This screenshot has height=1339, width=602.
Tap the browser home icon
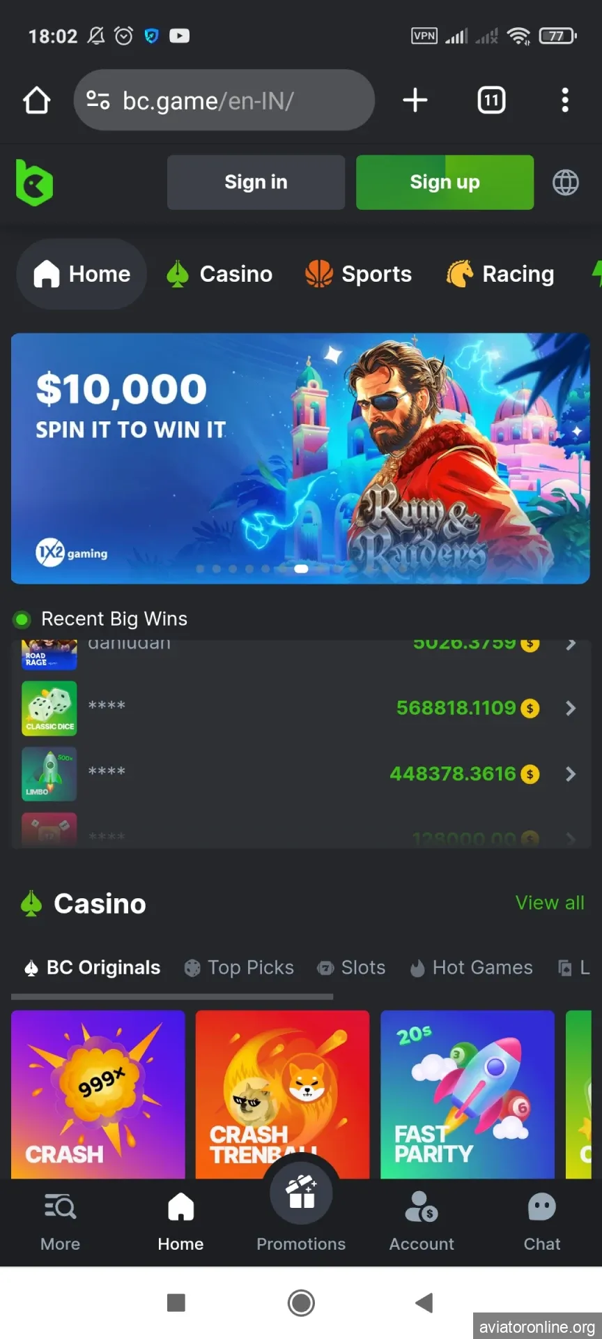tap(36, 100)
